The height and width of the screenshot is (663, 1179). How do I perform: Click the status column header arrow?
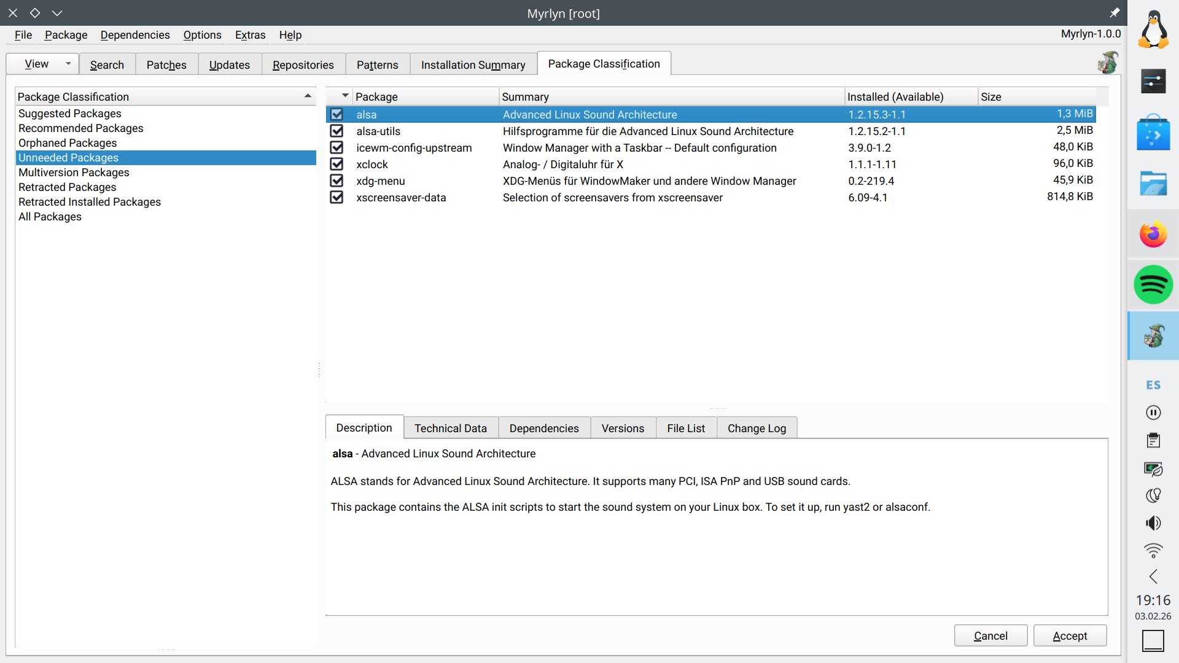pos(344,96)
